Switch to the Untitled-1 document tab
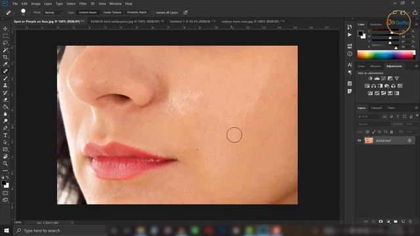Screen dimensions: 420x236 point(192,22)
